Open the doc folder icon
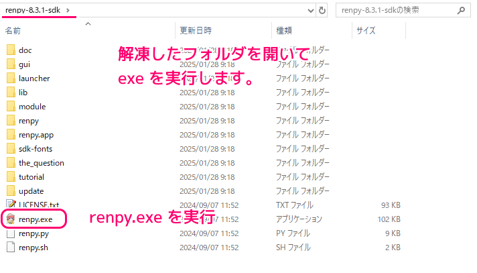This screenshot has height=273, width=477. click(x=11, y=50)
